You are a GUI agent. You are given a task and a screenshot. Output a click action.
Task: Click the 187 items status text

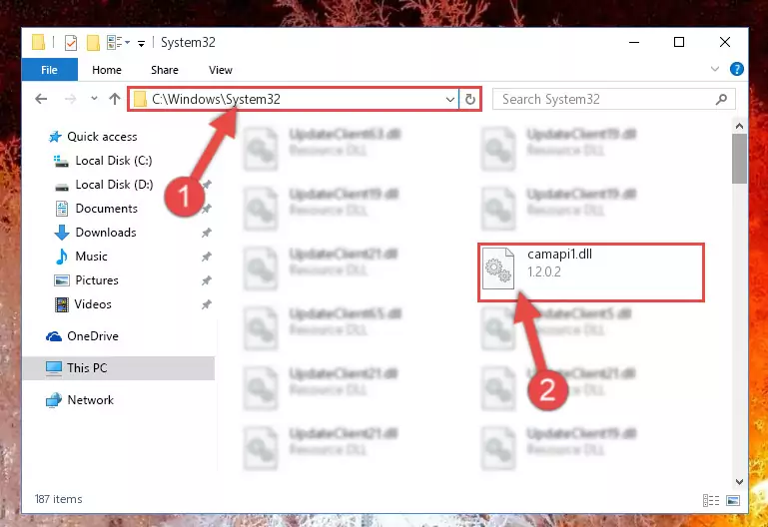(58, 499)
